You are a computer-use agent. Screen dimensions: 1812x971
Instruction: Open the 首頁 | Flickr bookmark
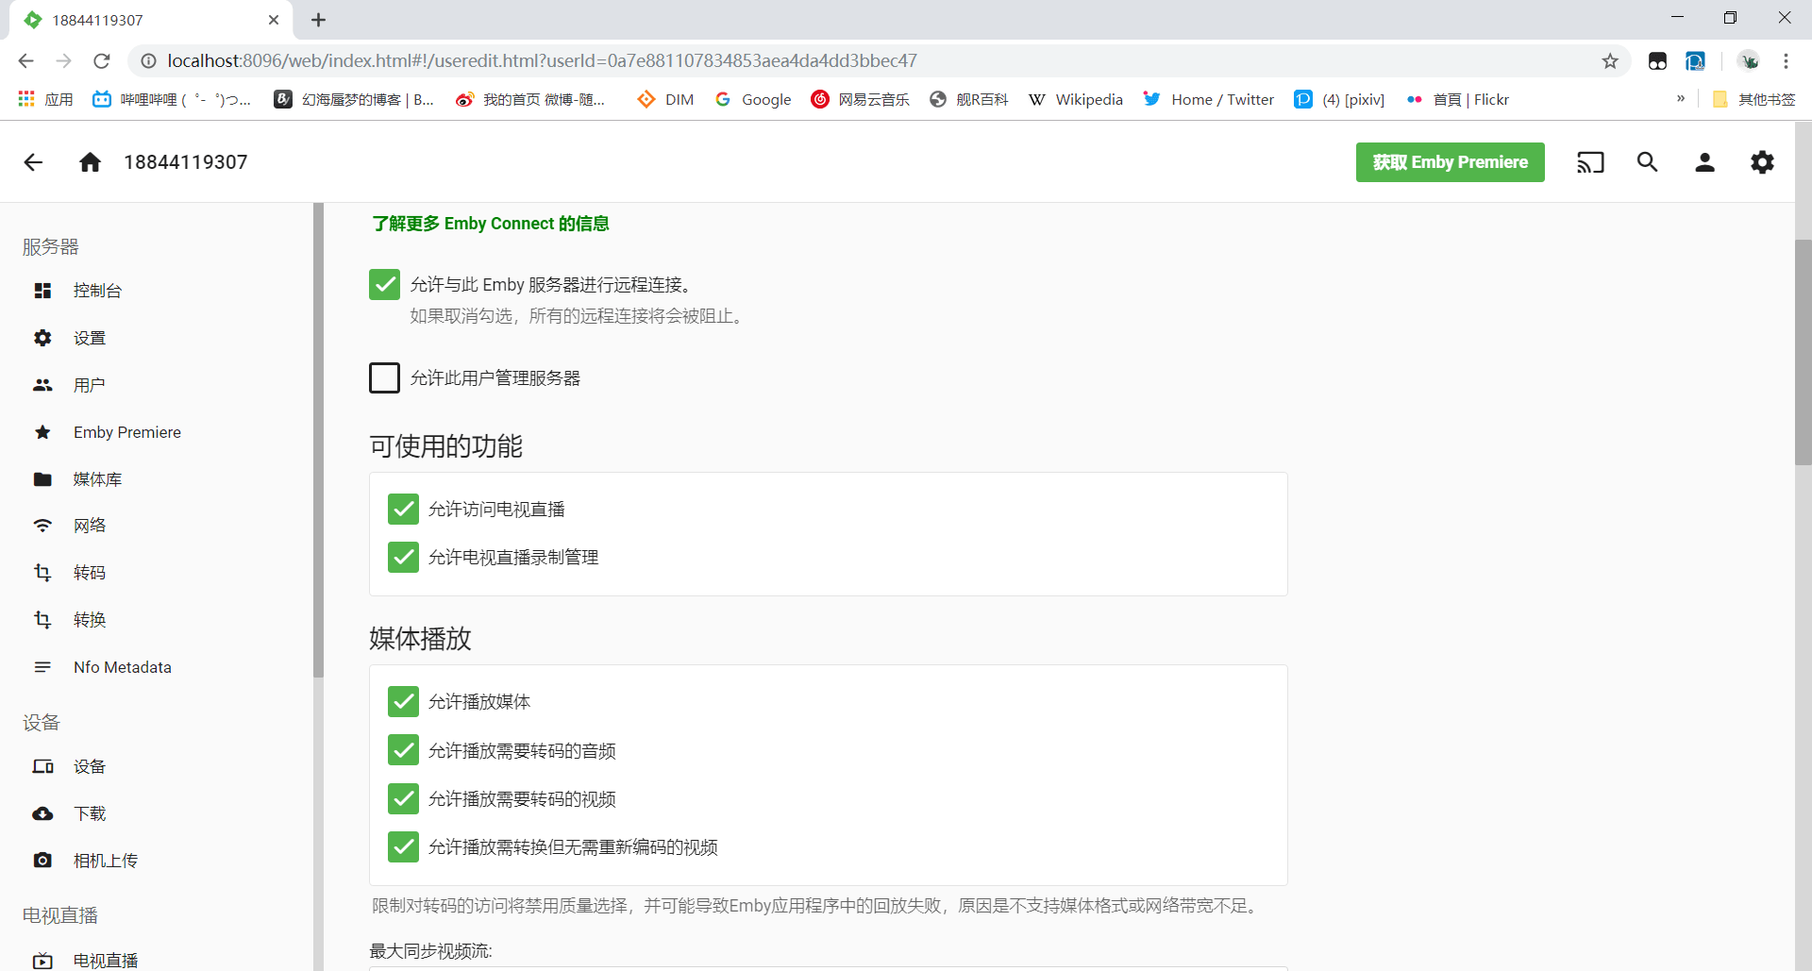tap(1457, 99)
